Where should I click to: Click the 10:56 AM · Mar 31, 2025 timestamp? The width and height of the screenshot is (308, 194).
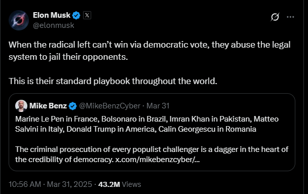tap(50, 184)
